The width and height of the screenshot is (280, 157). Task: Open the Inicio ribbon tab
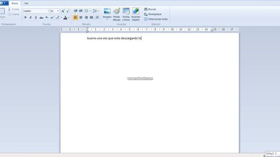tap(15, 3)
